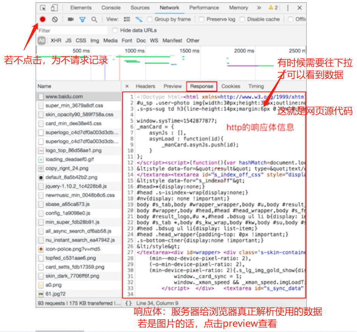Filter requests by WS

[x=154, y=41]
